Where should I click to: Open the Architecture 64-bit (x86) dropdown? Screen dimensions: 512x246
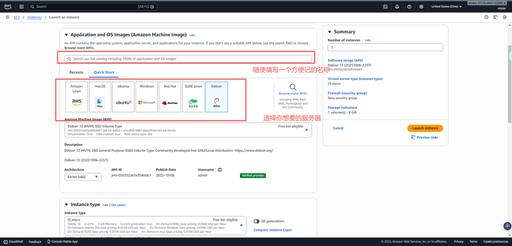(x=83, y=176)
